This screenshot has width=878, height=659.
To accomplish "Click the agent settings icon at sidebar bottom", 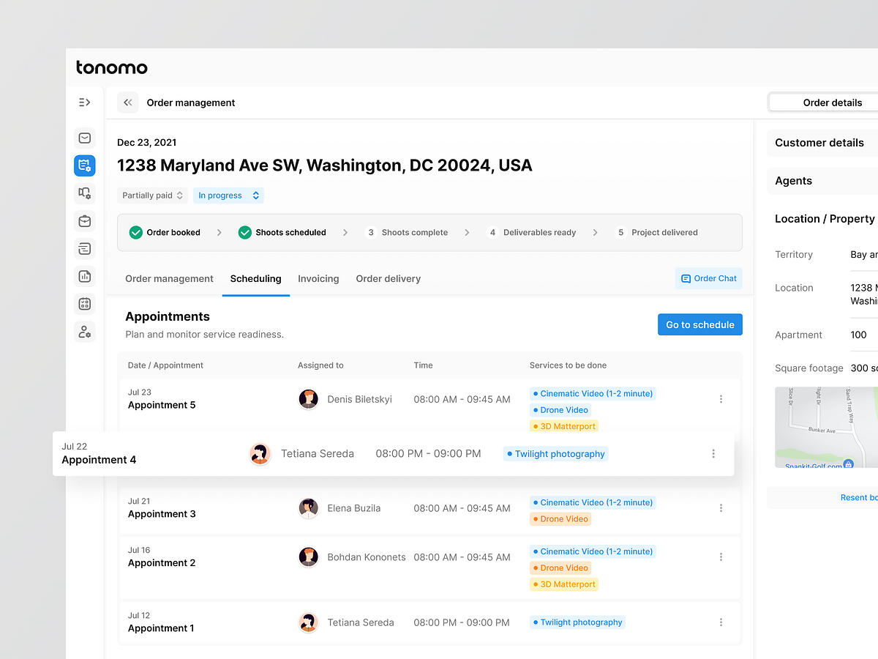I will 85,332.
